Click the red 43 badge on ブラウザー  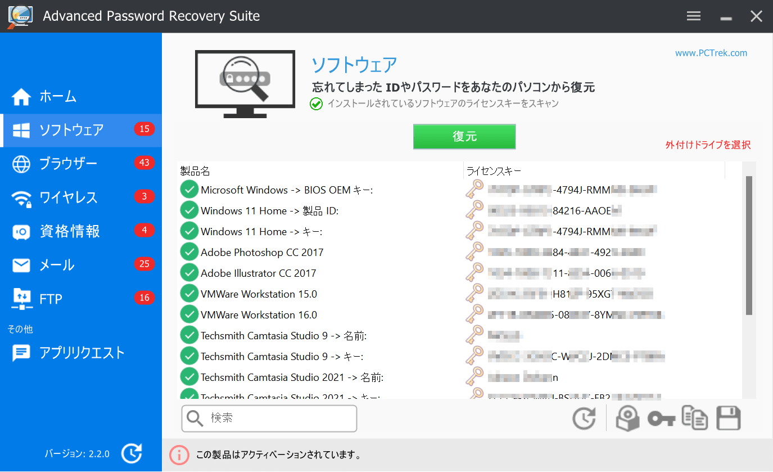[x=144, y=163]
